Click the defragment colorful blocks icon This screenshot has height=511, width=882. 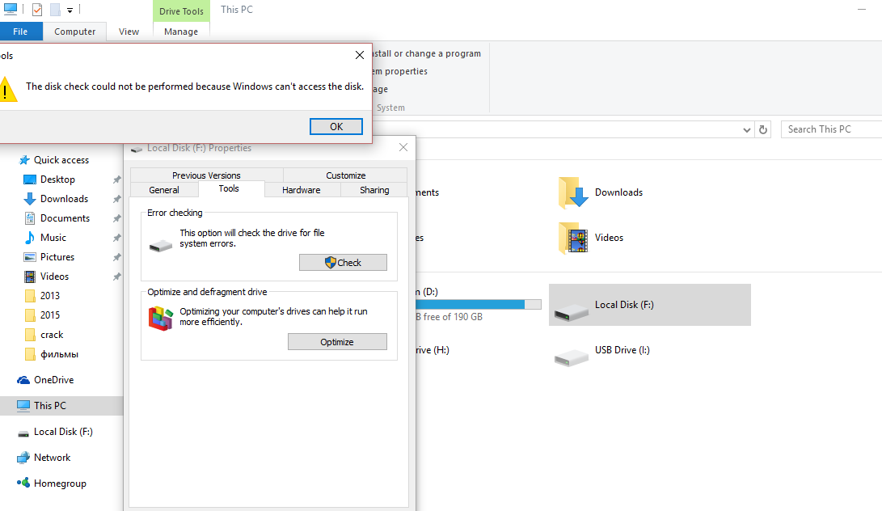click(160, 319)
